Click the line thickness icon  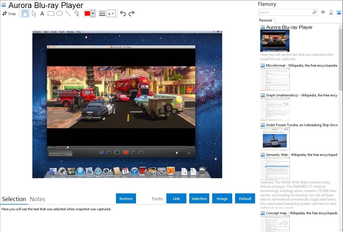point(102,13)
